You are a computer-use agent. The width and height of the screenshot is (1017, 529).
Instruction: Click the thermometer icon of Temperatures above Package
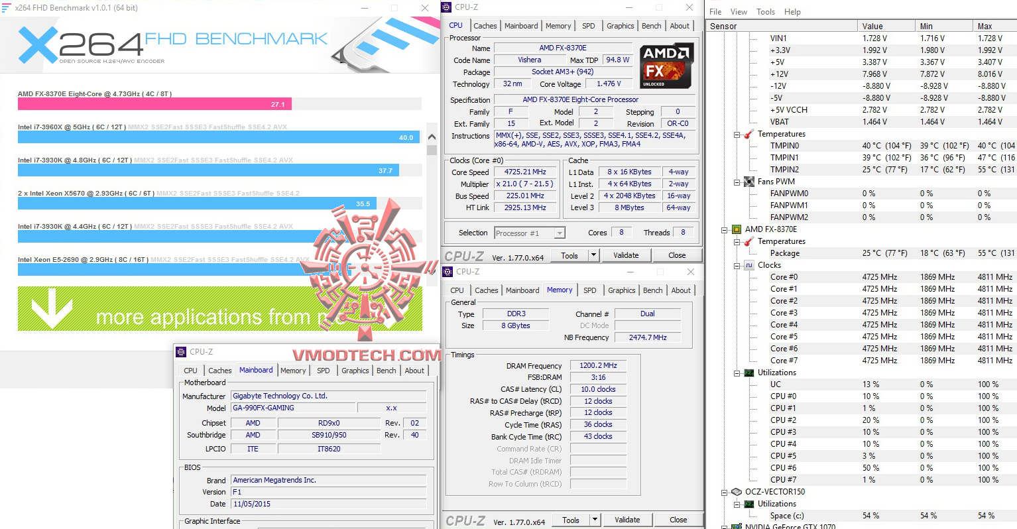[x=749, y=241]
